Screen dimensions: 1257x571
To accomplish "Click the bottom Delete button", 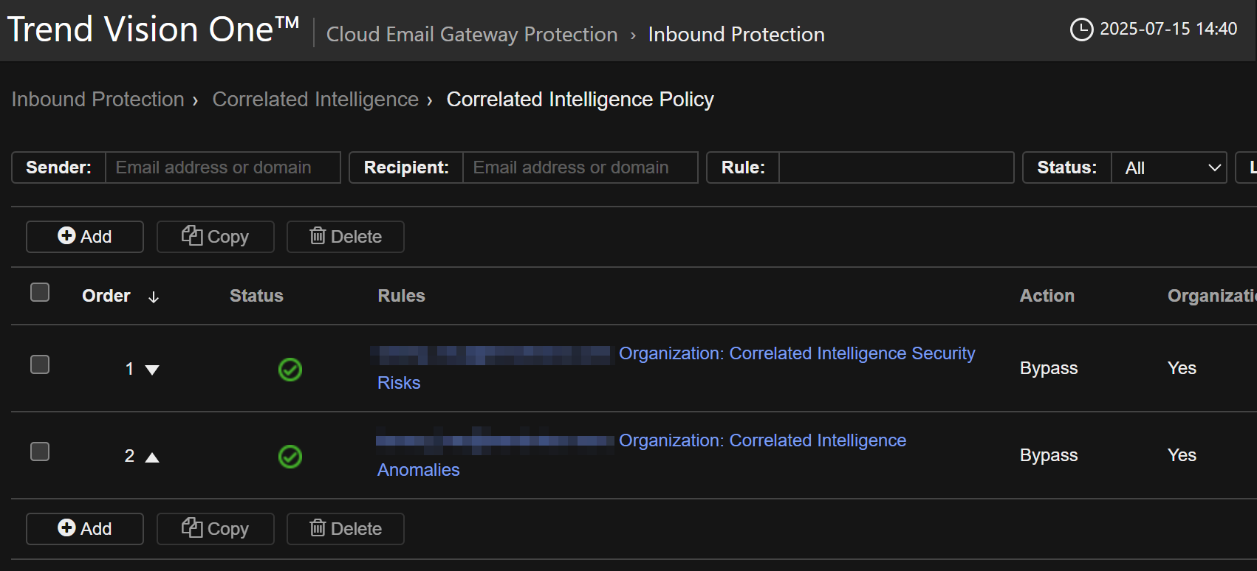I will click(x=345, y=529).
